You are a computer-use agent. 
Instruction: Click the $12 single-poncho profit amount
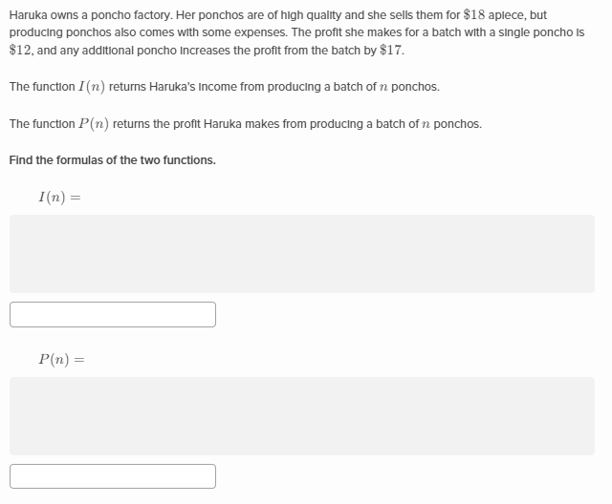point(20,49)
